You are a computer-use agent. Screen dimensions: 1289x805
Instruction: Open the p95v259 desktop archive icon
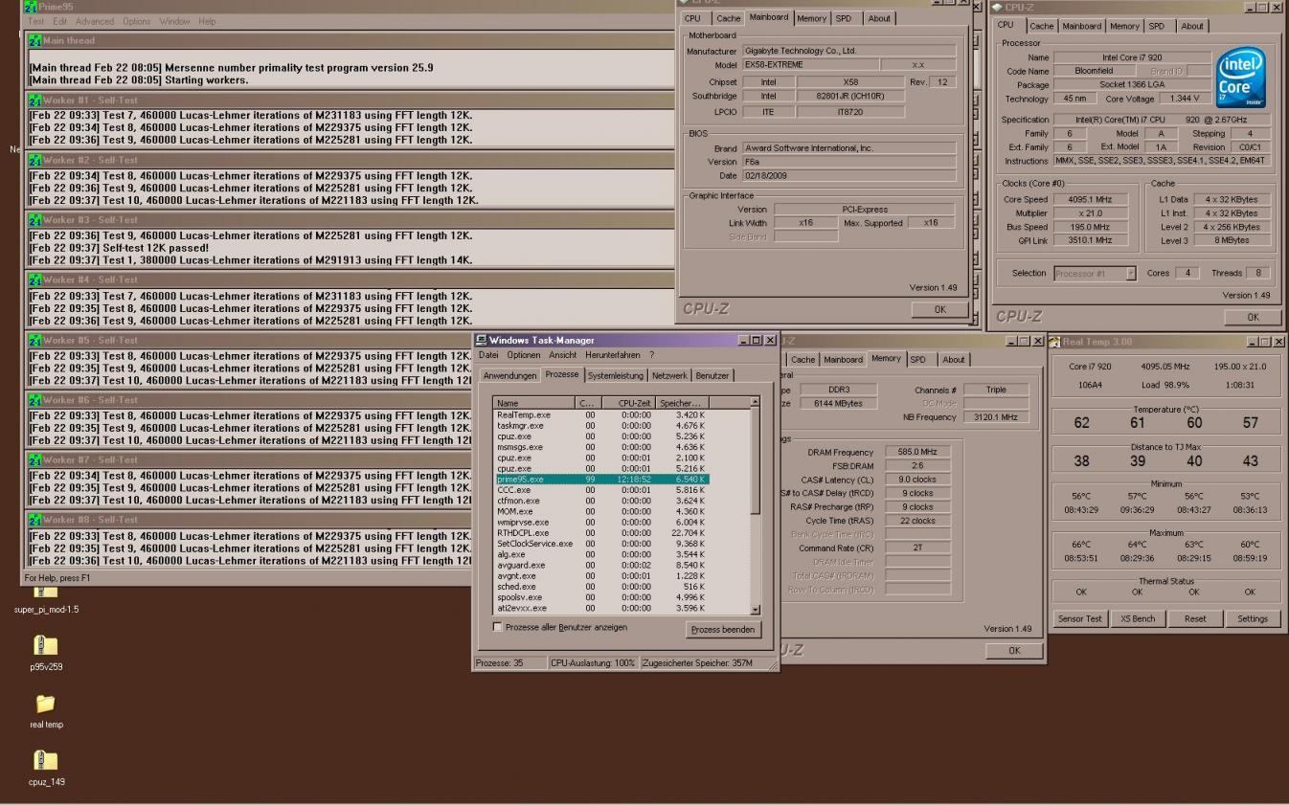[45, 645]
